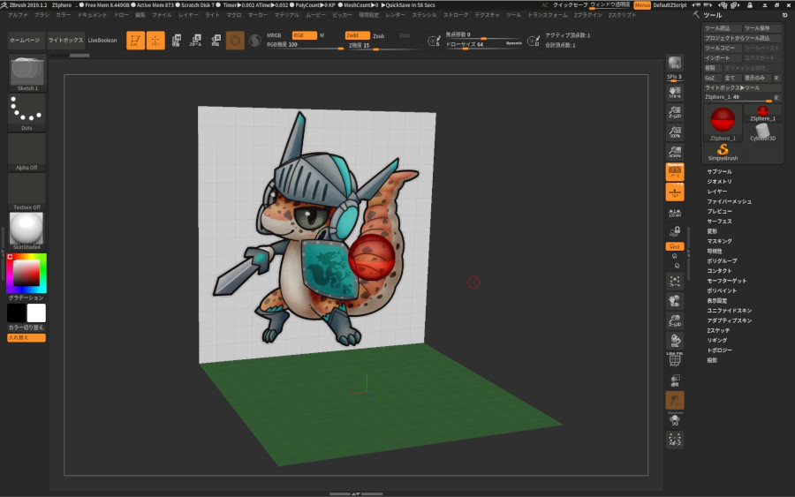Click the Solo mode icon
795x497 pixels.
click(x=675, y=420)
